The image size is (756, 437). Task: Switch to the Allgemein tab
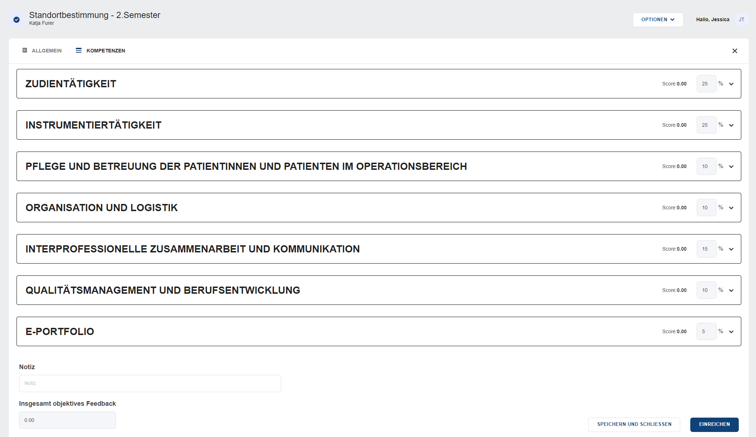pos(42,51)
